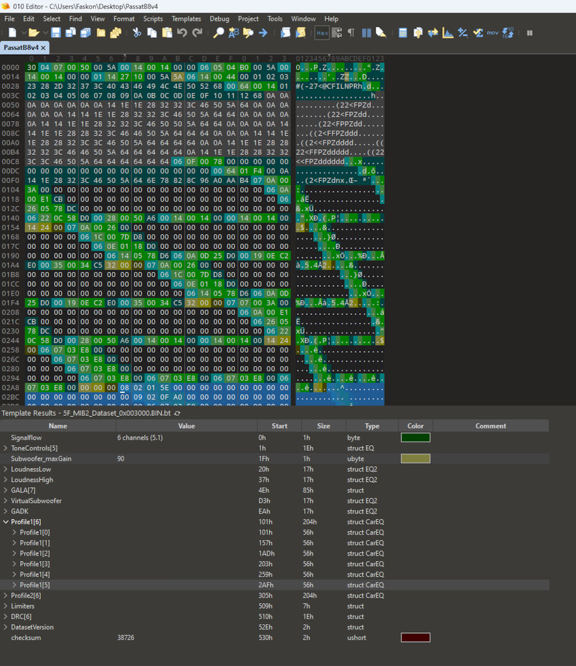Toggle the pilcrow show-whitespace button
The image size is (576, 666).
click(x=351, y=33)
